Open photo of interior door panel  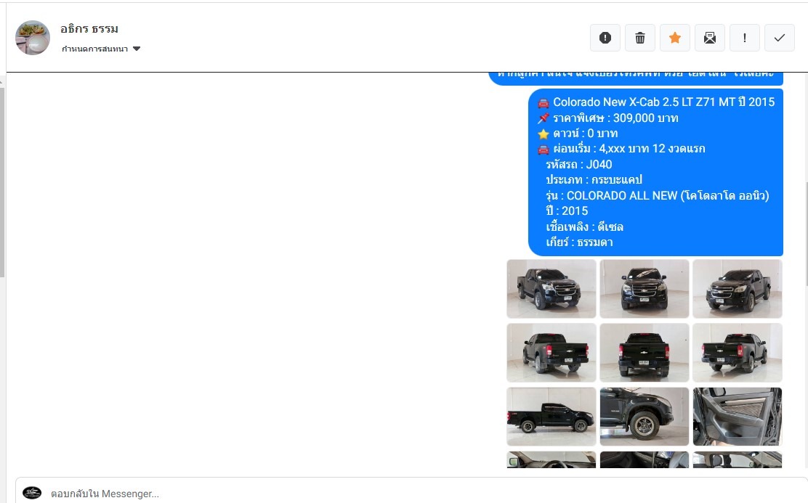click(x=738, y=417)
